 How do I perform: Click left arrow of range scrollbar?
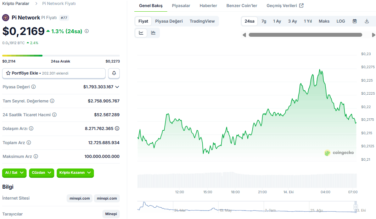[245, 35]
